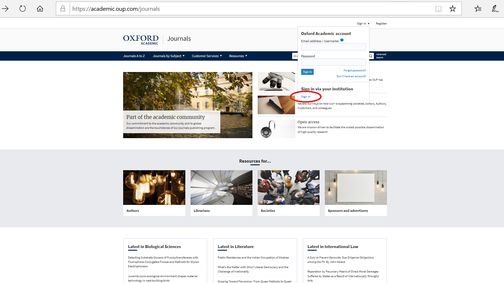This screenshot has width=504, height=283.
Task: Click the notebook and pen thumbnail
Action: [x=276, y=105]
